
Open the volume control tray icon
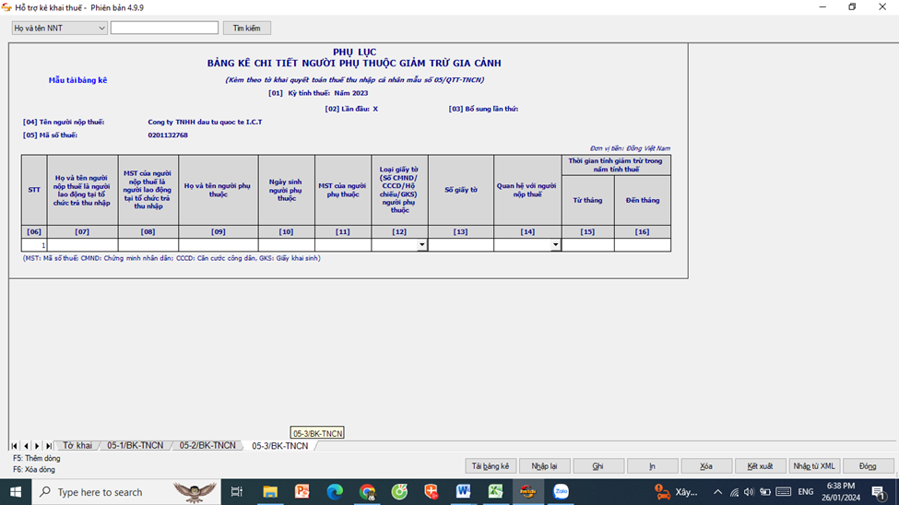pos(749,492)
